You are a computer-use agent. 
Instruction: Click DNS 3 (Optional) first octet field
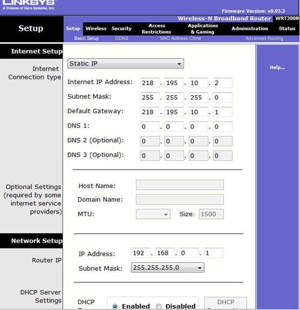(149, 156)
